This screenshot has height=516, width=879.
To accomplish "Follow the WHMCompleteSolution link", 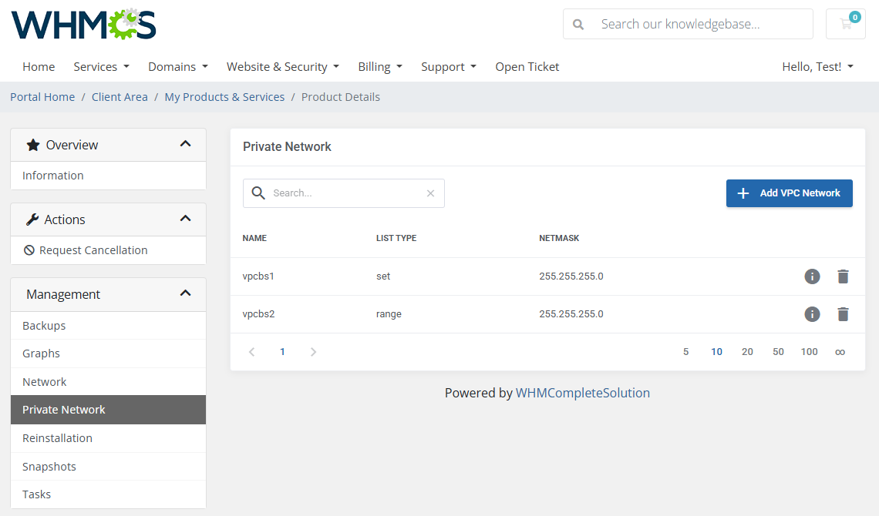I will (x=582, y=393).
